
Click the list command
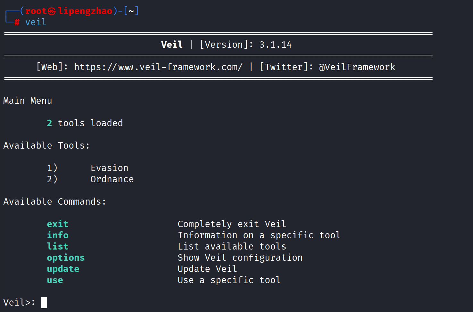58,246
